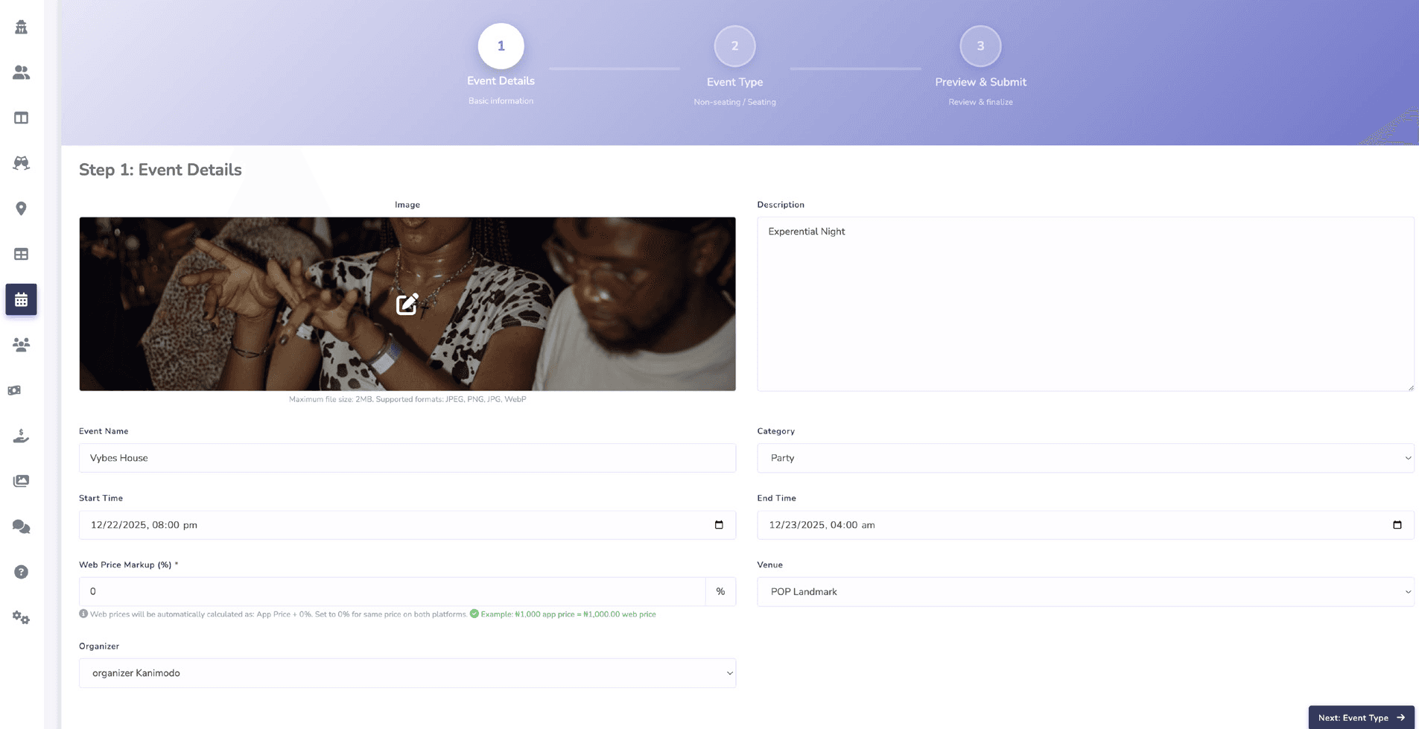Click the Event Name input field
Image resolution: width=1419 pixels, height=729 pixels.
point(407,458)
